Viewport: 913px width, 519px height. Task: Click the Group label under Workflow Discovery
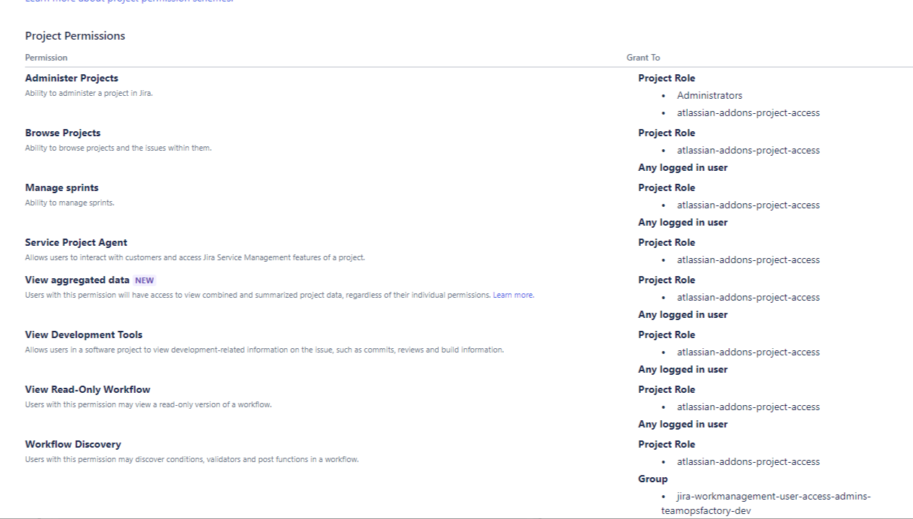coord(653,479)
